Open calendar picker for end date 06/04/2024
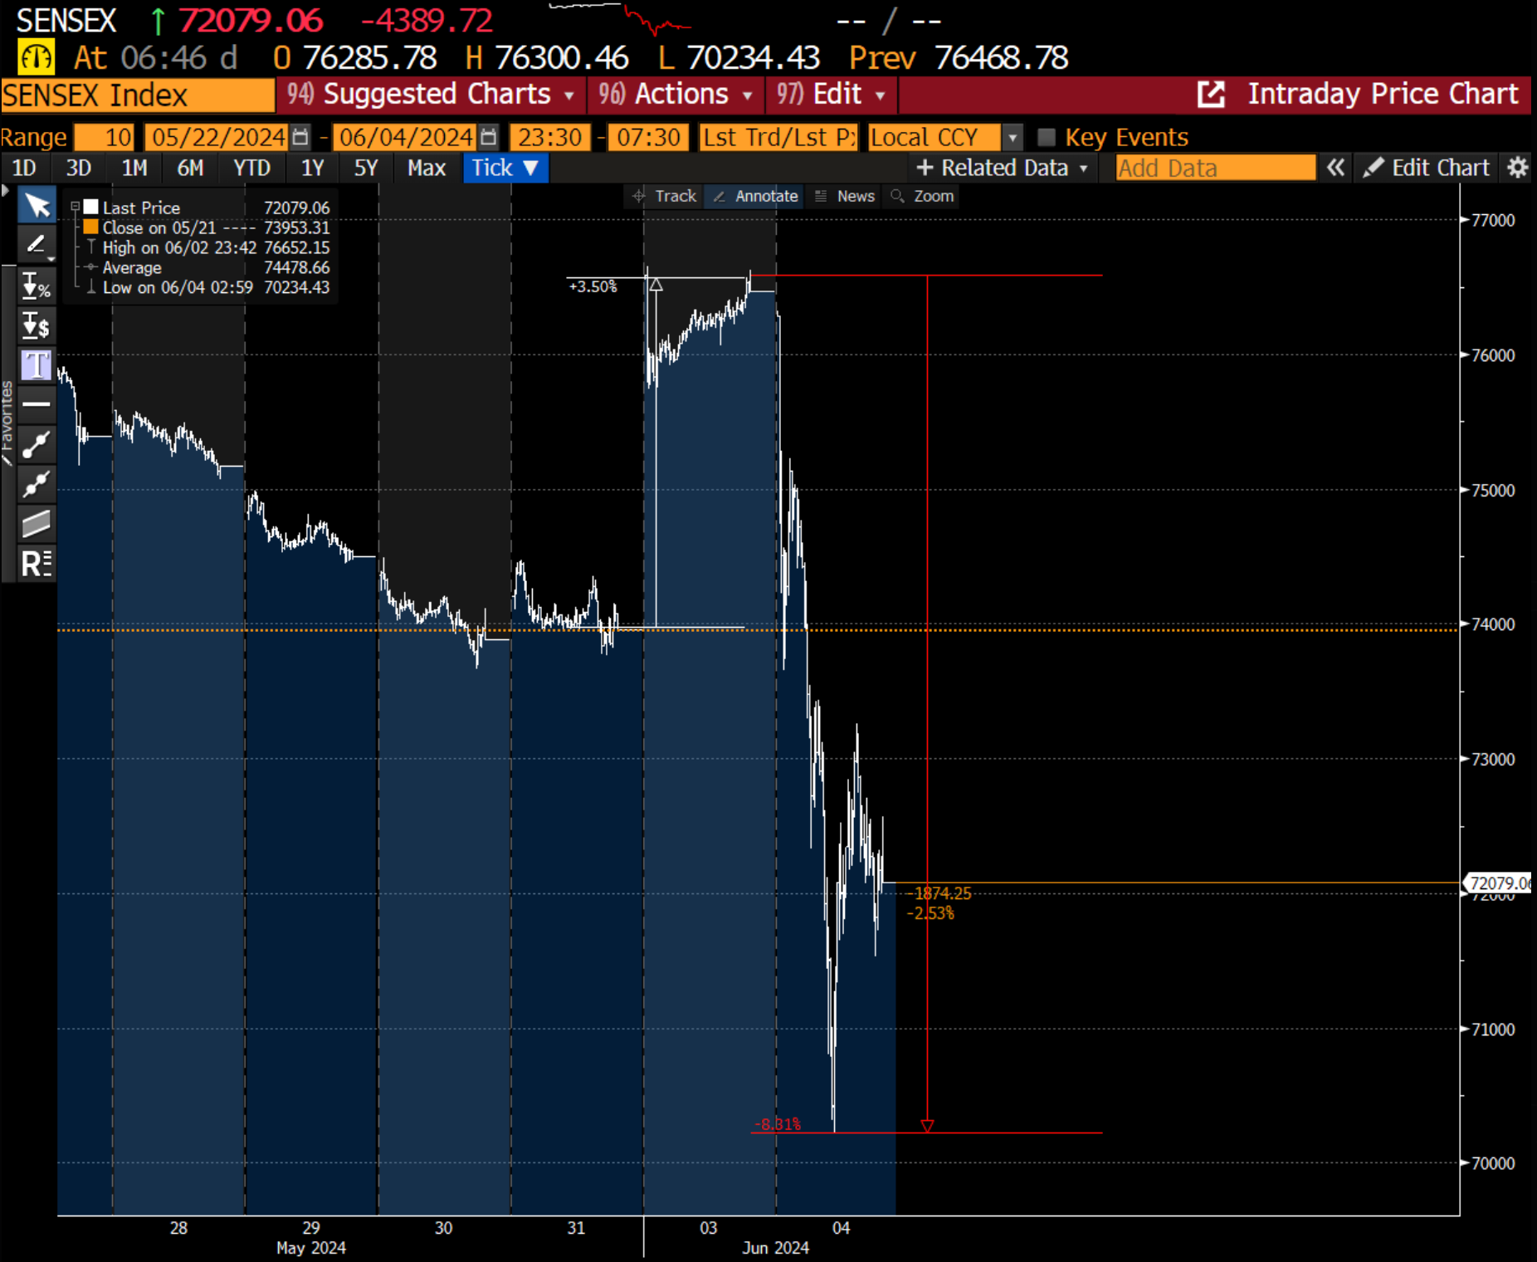 [489, 137]
